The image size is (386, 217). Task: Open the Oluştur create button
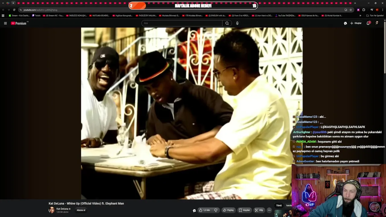pos(356,23)
